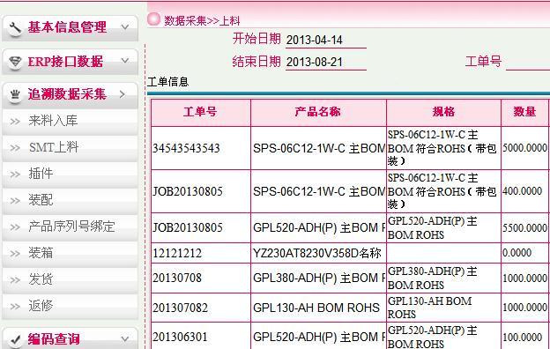
Task: Click spec cell GPL380-ADH(P) 主 BOM ROHS
Action: [x=443, y=278]
